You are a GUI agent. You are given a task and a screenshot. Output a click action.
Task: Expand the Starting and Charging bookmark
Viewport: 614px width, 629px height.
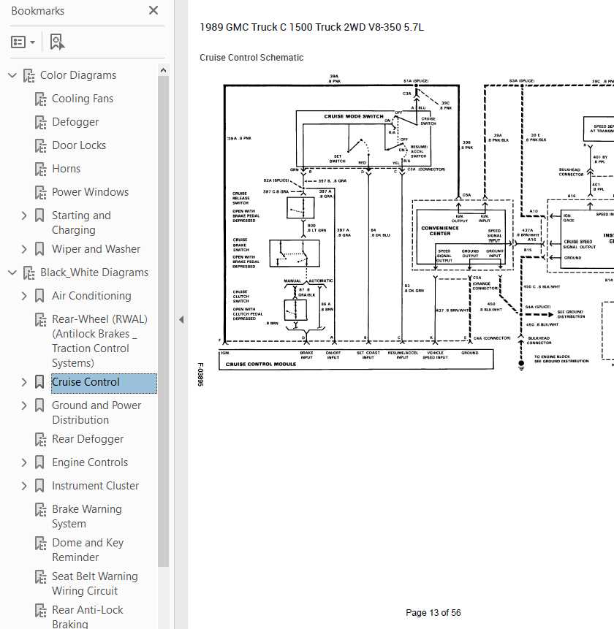point(24,216)
